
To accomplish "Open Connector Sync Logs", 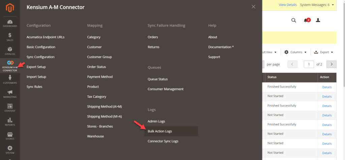I will tap(163, 141).
